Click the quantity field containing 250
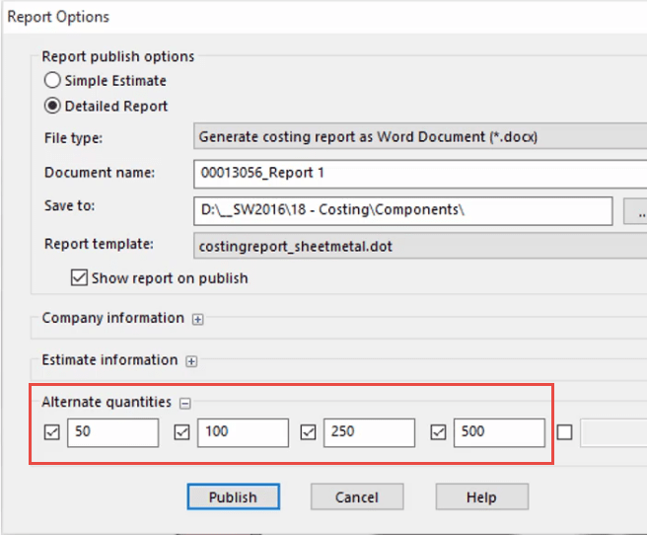The width and height of the screenshot is (647, 535). pos(369,432)
